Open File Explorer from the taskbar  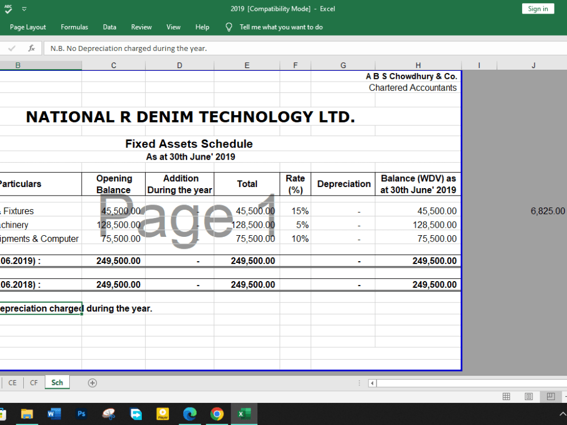click(x=27, y=414)
